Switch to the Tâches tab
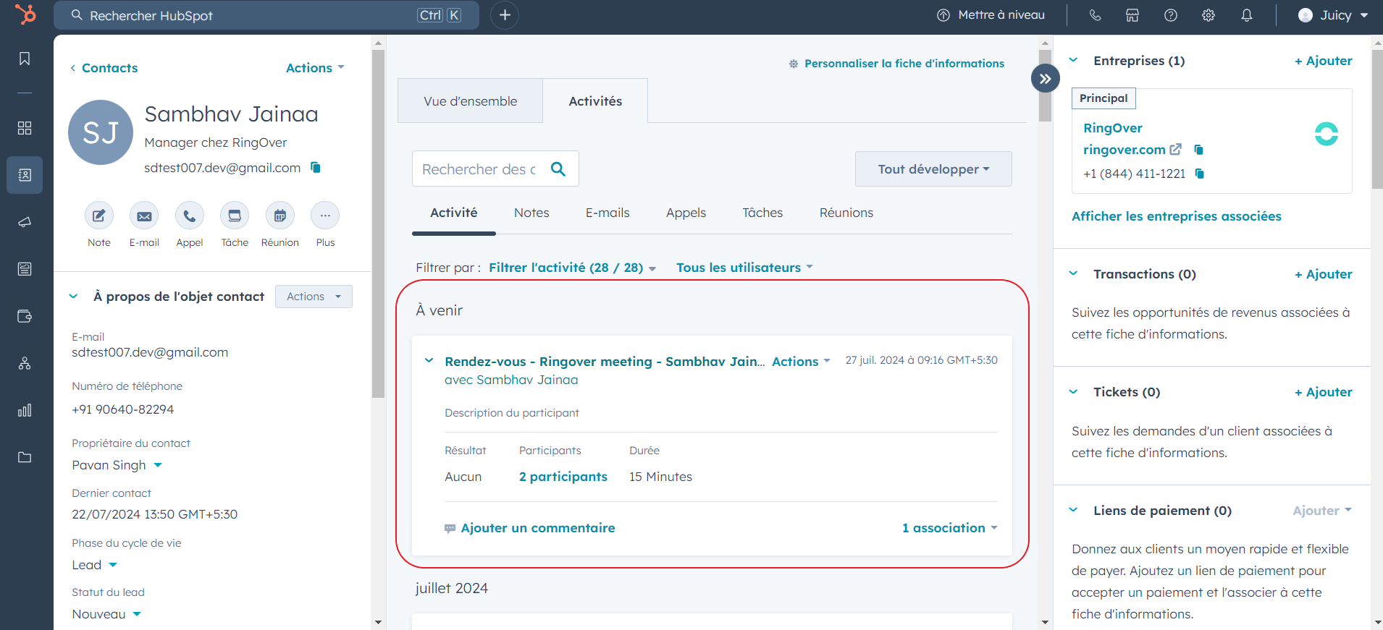Screen dimensions: 1383x630 762,213
